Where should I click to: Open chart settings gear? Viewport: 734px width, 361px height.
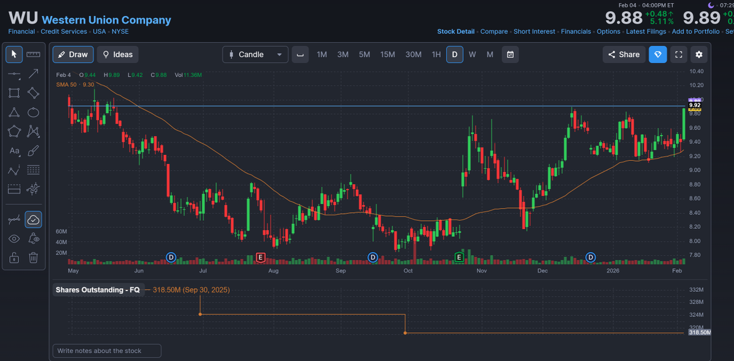699,54
